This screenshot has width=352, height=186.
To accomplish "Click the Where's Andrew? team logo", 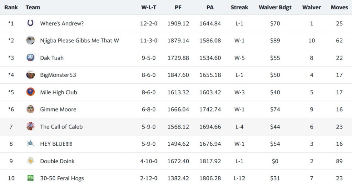I will (30, 23).
